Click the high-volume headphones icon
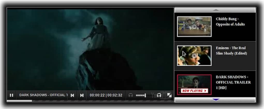This screenshot has width=264, height=109. pyautogui.click(x=159, y=95)
